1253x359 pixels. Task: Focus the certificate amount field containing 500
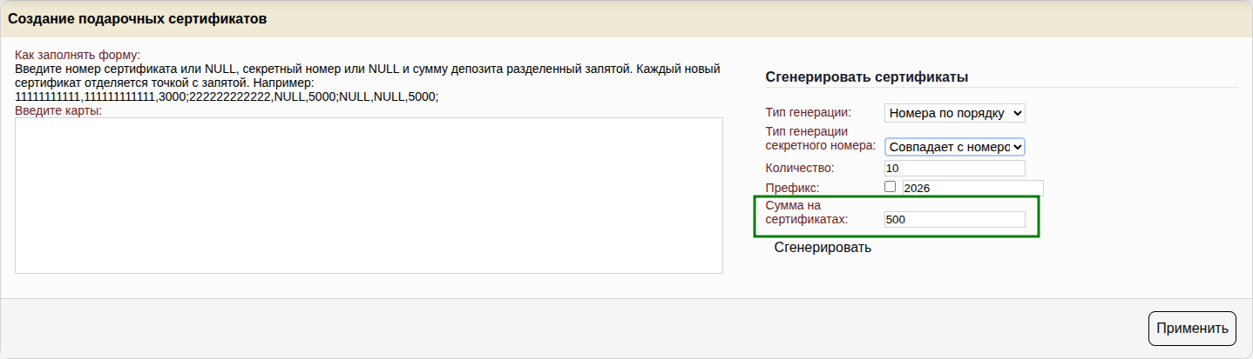[954, 220]
